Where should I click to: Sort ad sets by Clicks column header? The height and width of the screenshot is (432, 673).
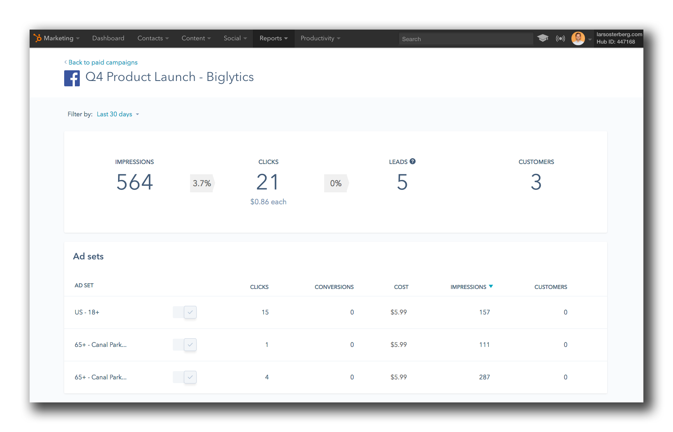tap(259, 287)
